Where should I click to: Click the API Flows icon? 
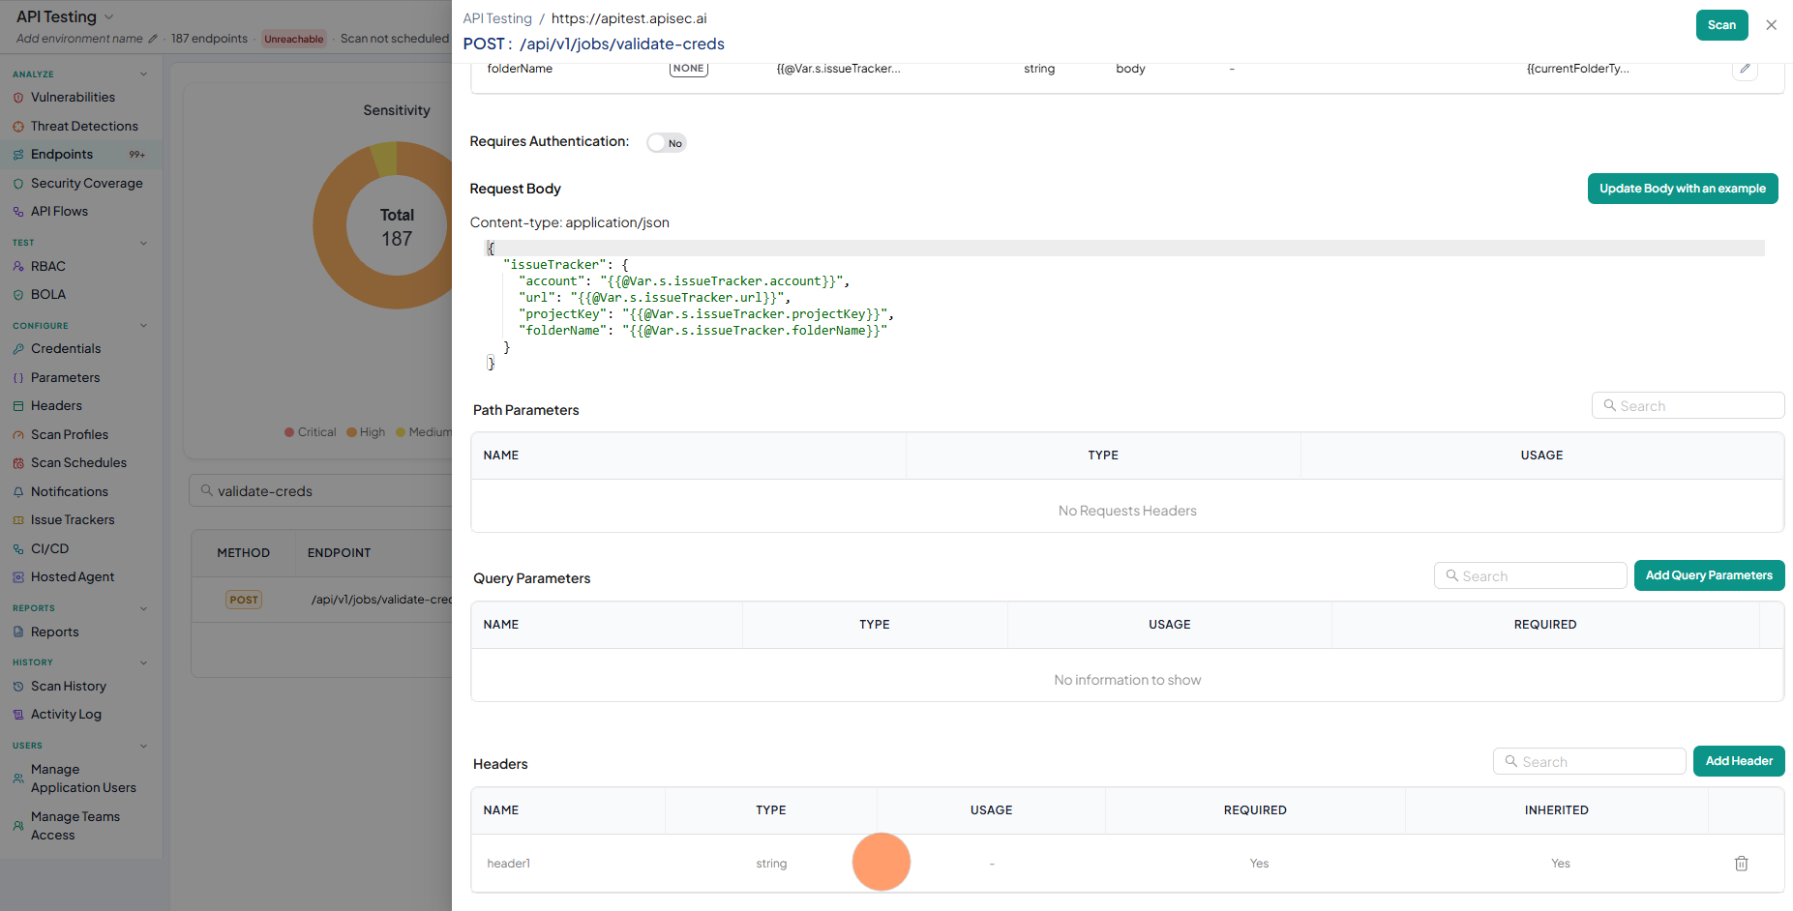(x=18, y=212)
